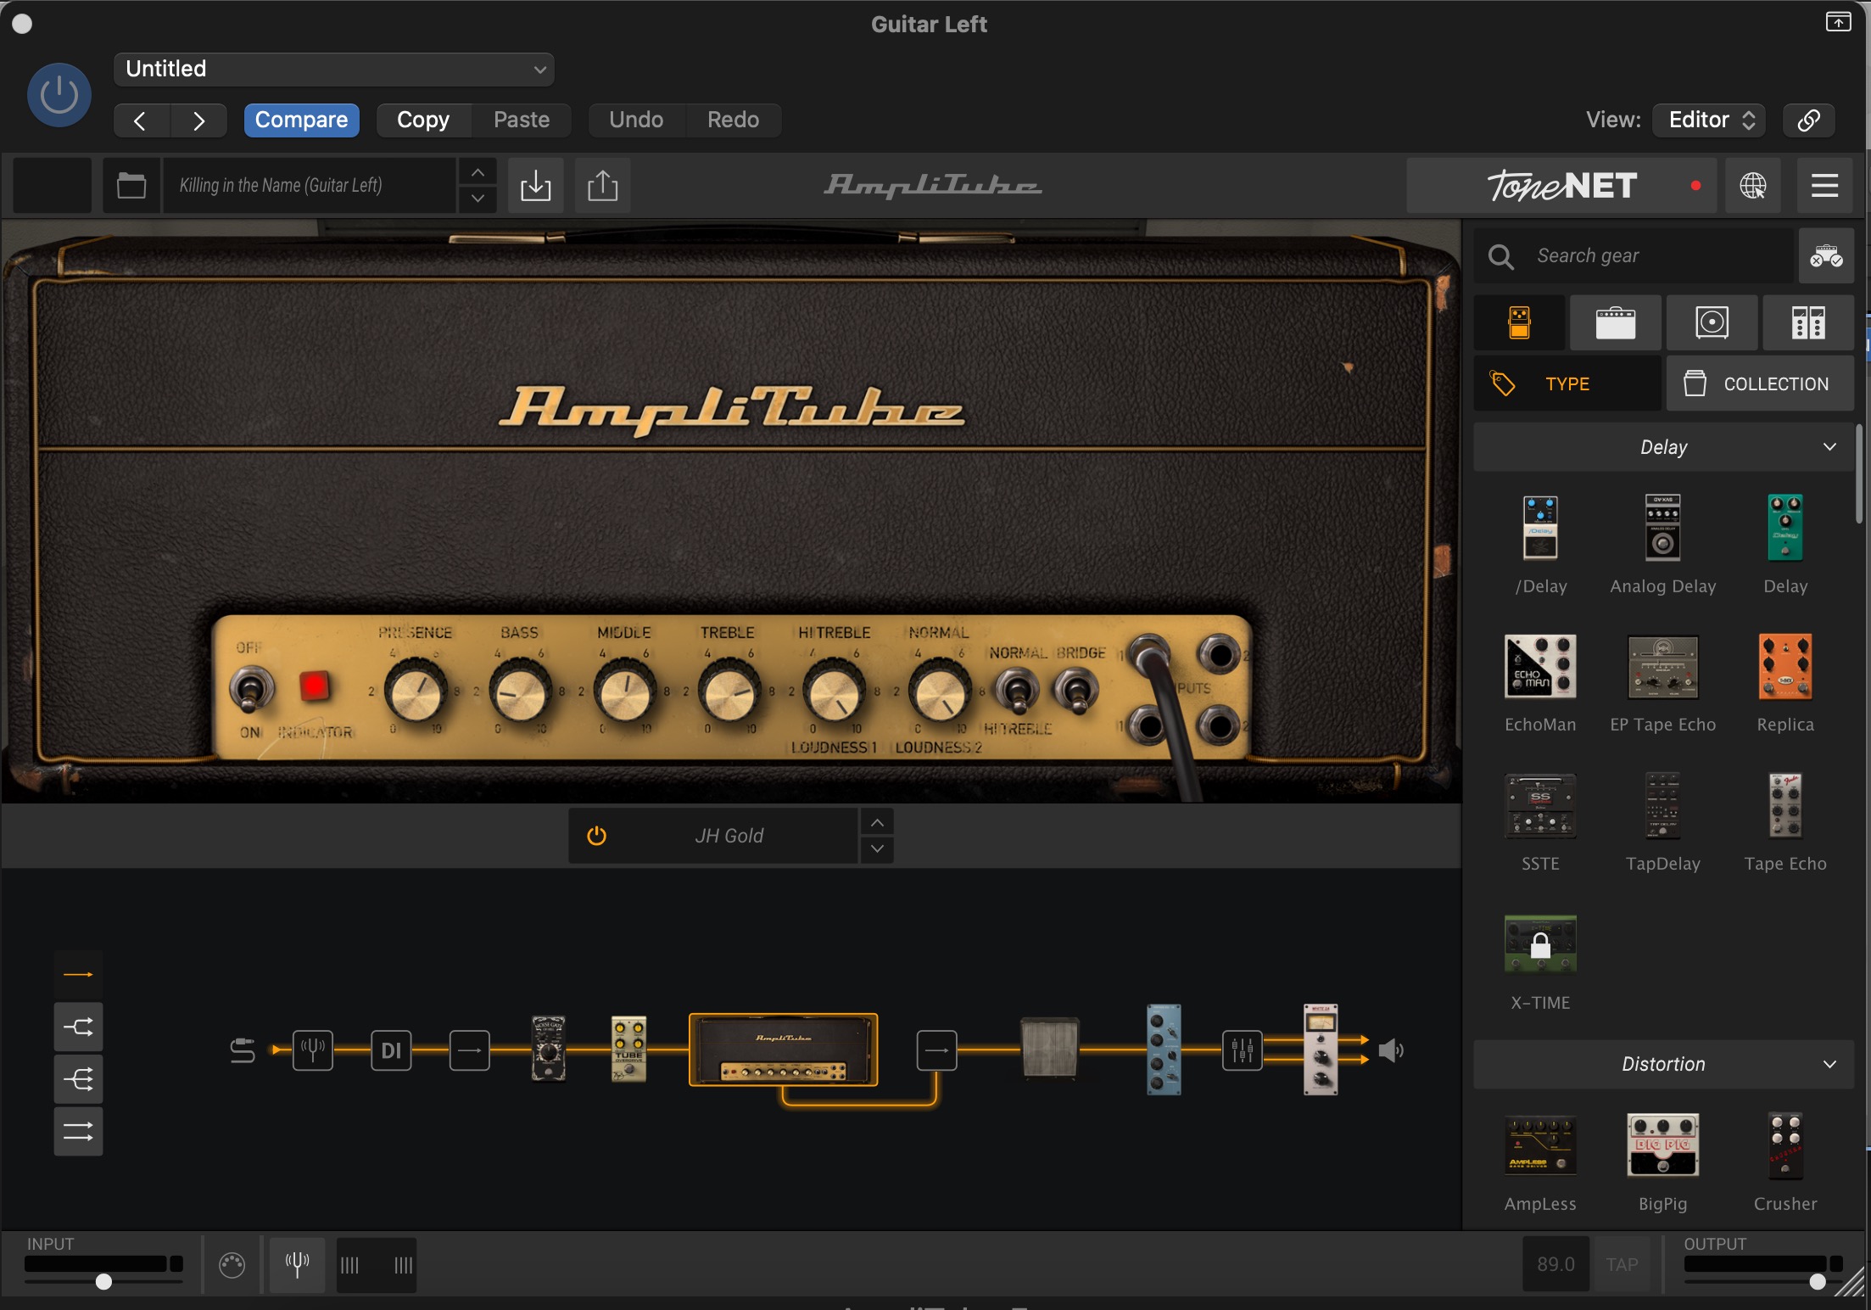Select the cabinet block in chain
The width and height of the screenshot is (1871, 1310).
1050,1048
